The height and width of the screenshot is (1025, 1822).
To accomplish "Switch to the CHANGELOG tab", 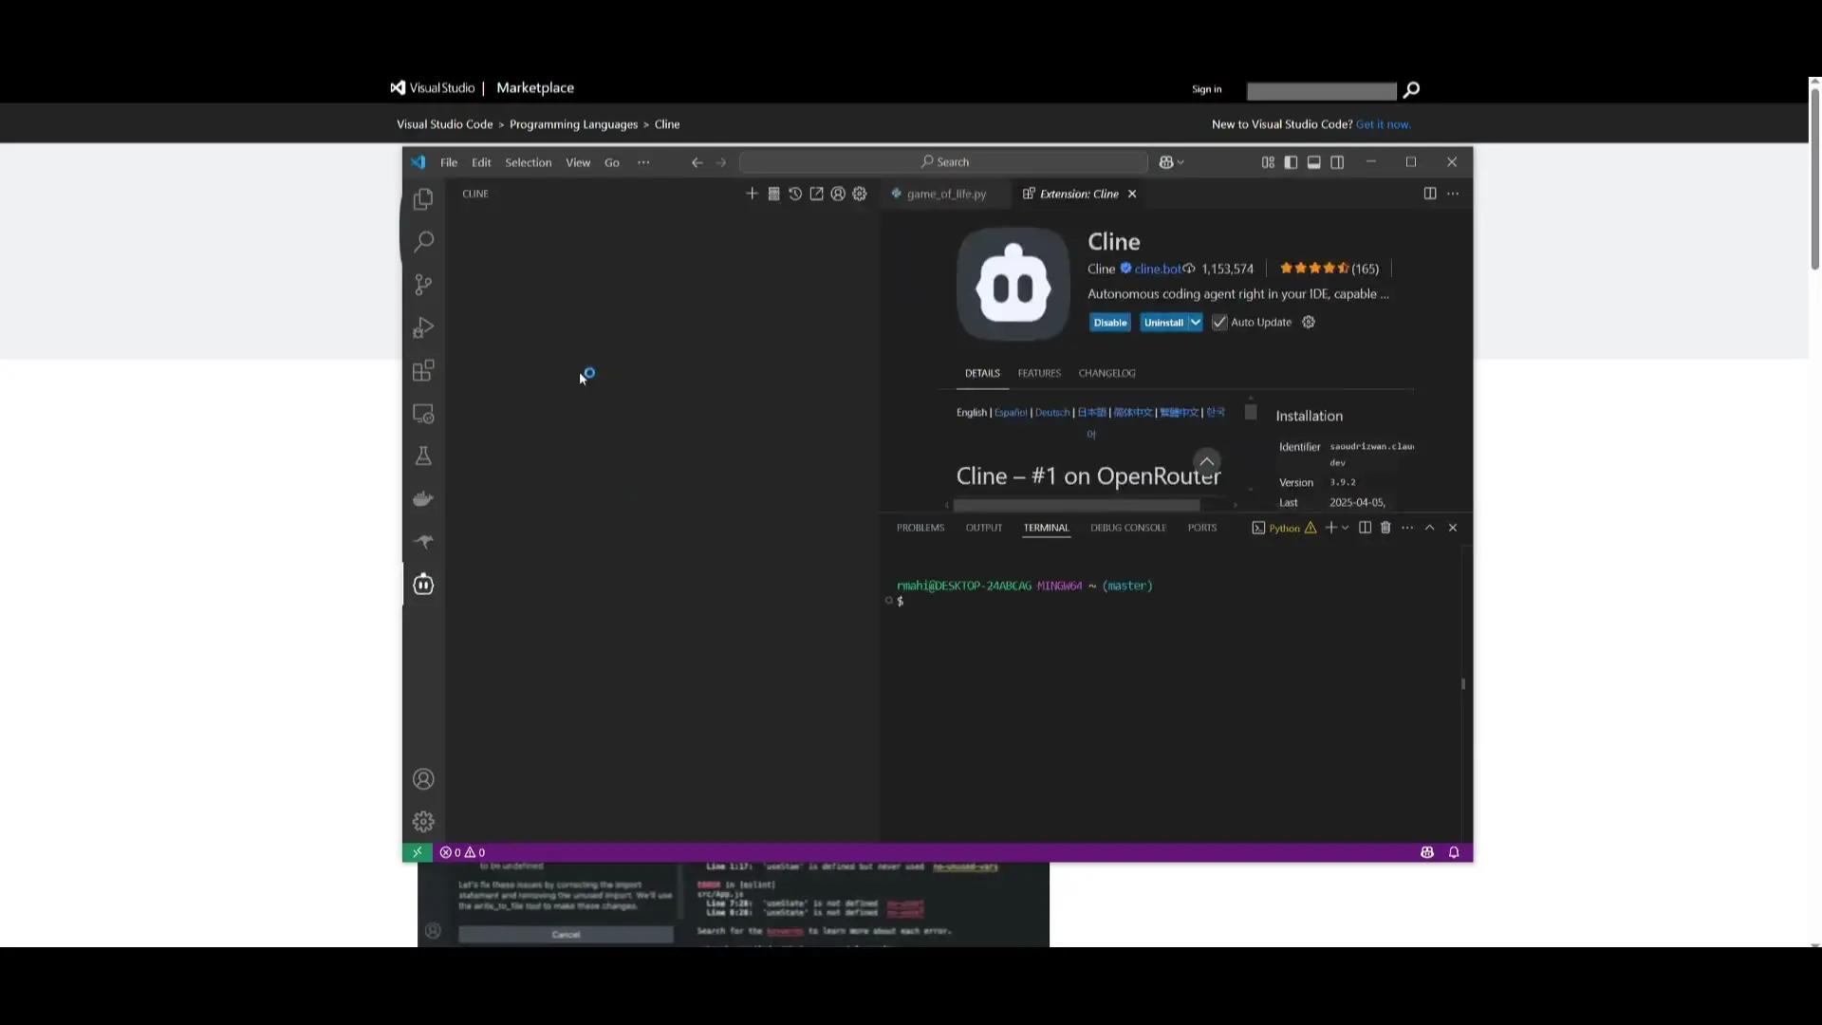I will [1106, 373].
